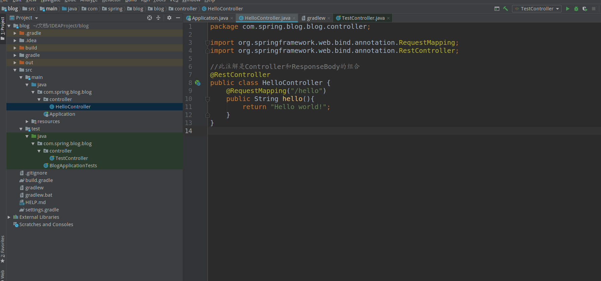The height and width of the screenshot is (281, 601).
Task: Click the spring breadcrumb in the navigation bar
Action: [x=112, y=9]
